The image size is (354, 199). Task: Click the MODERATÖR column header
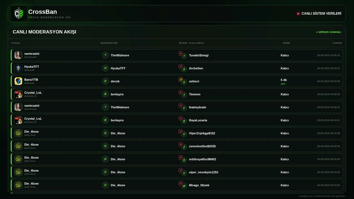pyautogui.click(x=109, y=43)
